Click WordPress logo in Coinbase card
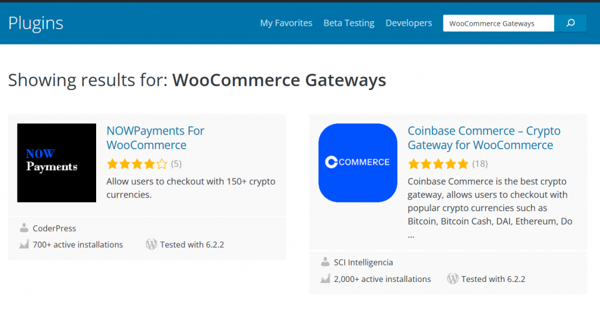 (x=453, y=278)
